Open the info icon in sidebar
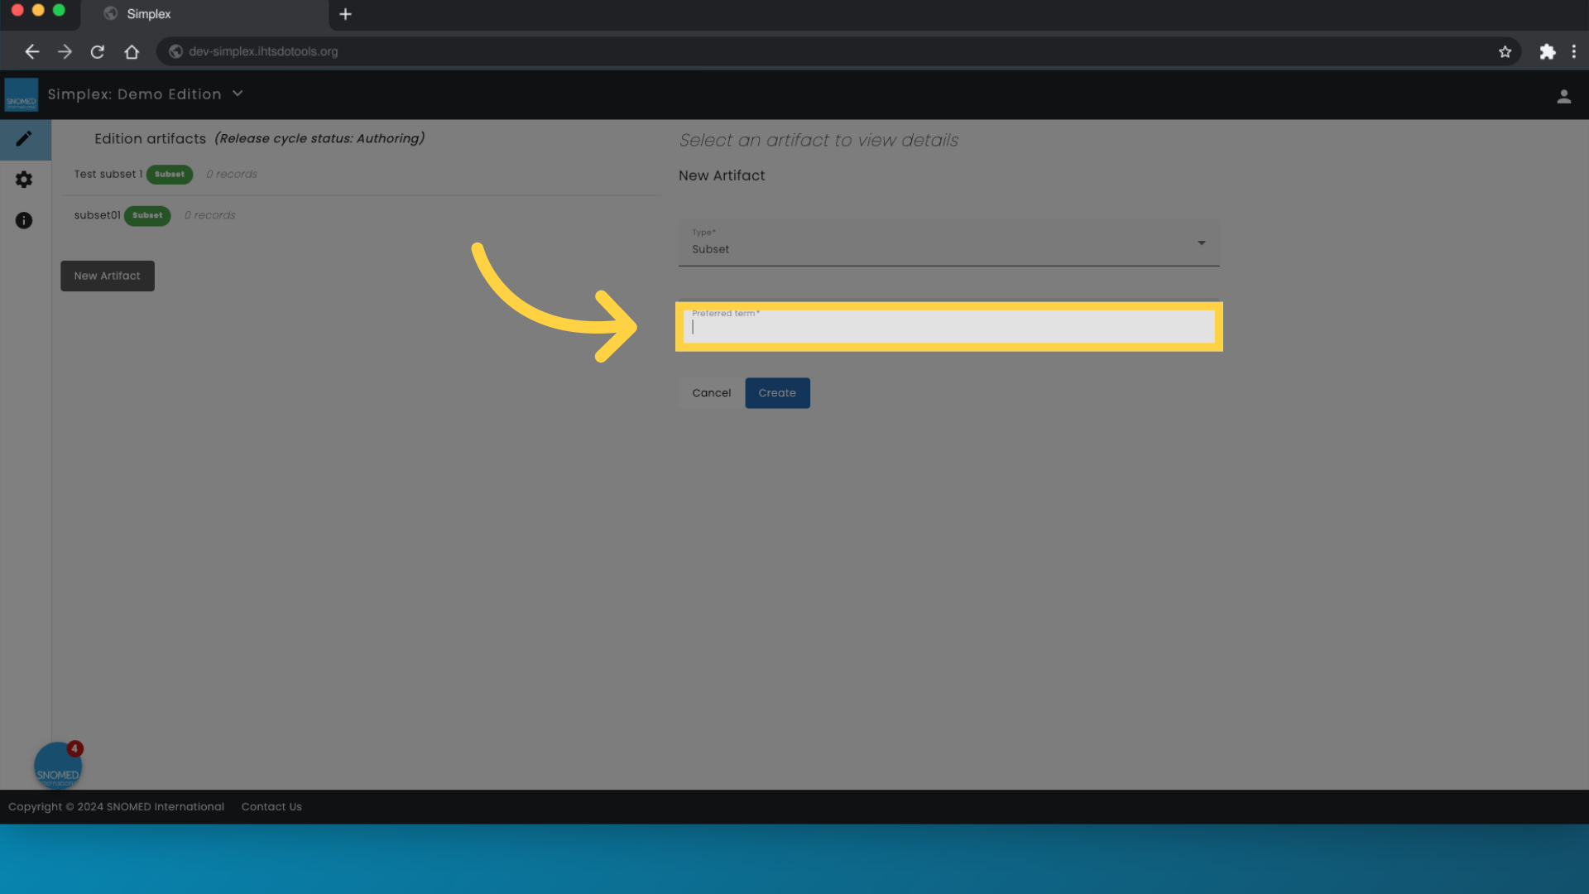Image resolution: width=1589 pixels, height=894 pixels. [x=24, y=220]
